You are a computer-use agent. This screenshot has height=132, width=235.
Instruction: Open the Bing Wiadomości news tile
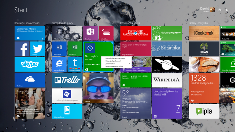point(136,49)
